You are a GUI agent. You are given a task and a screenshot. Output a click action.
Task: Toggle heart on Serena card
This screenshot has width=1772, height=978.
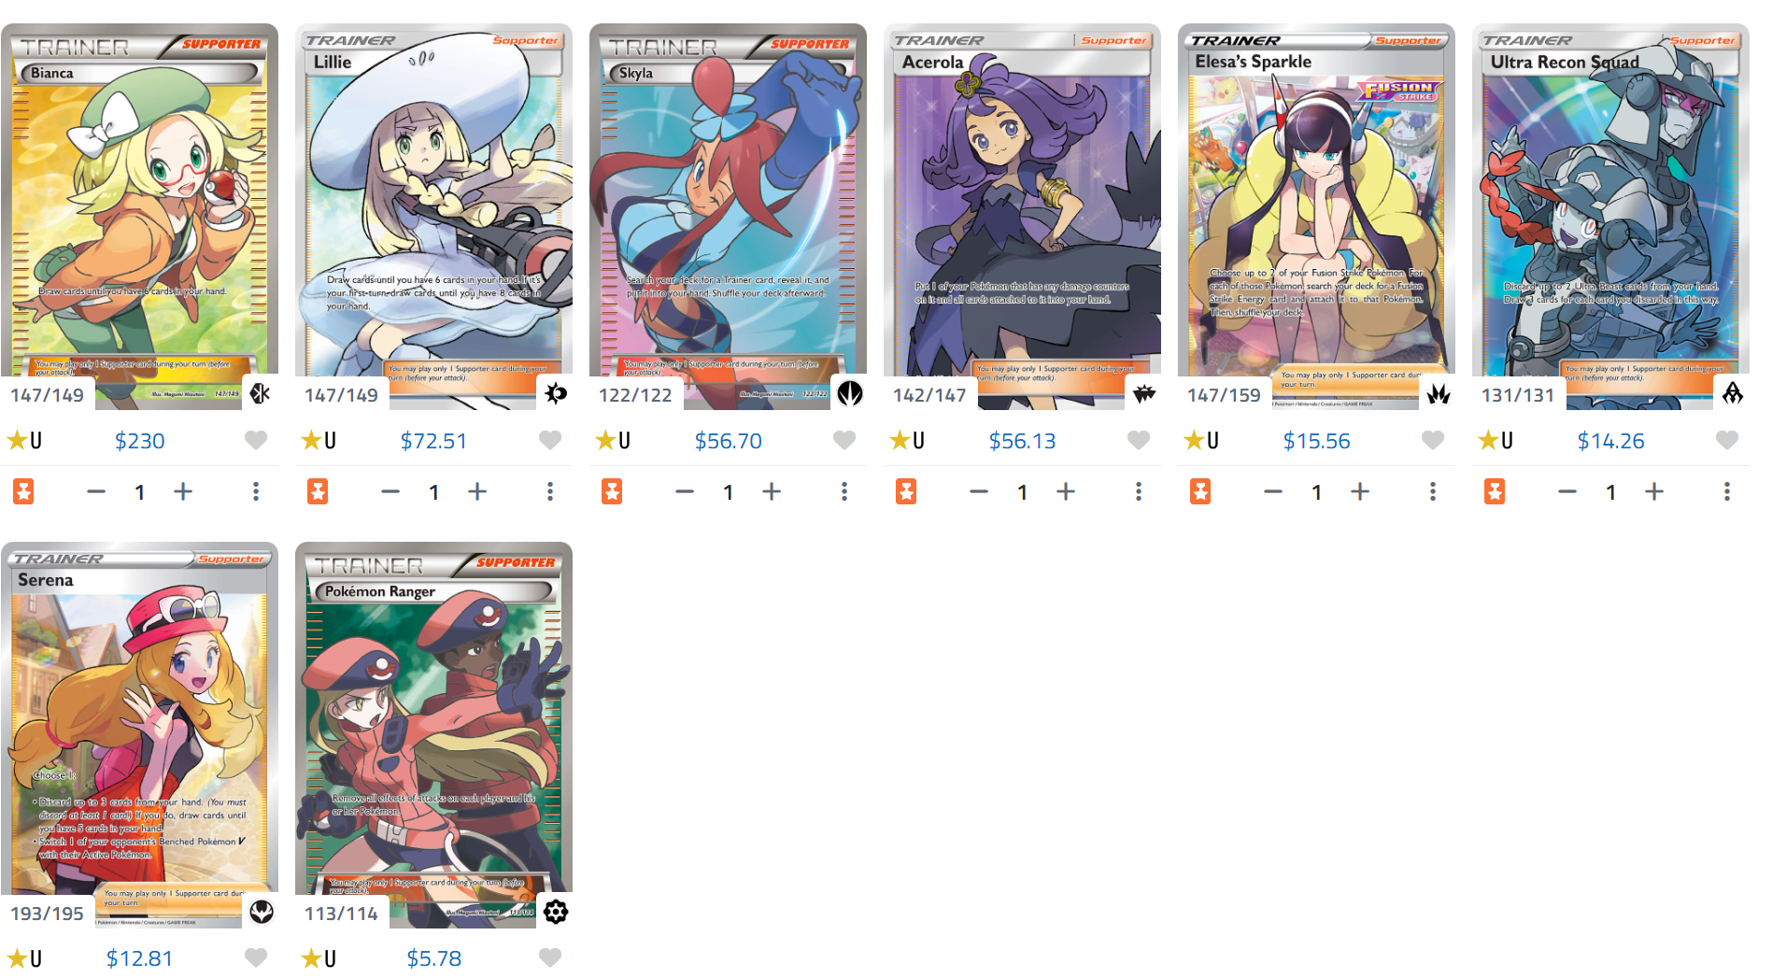(256, 957)
